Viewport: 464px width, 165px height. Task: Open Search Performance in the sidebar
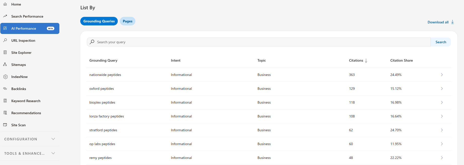point(30,16)
